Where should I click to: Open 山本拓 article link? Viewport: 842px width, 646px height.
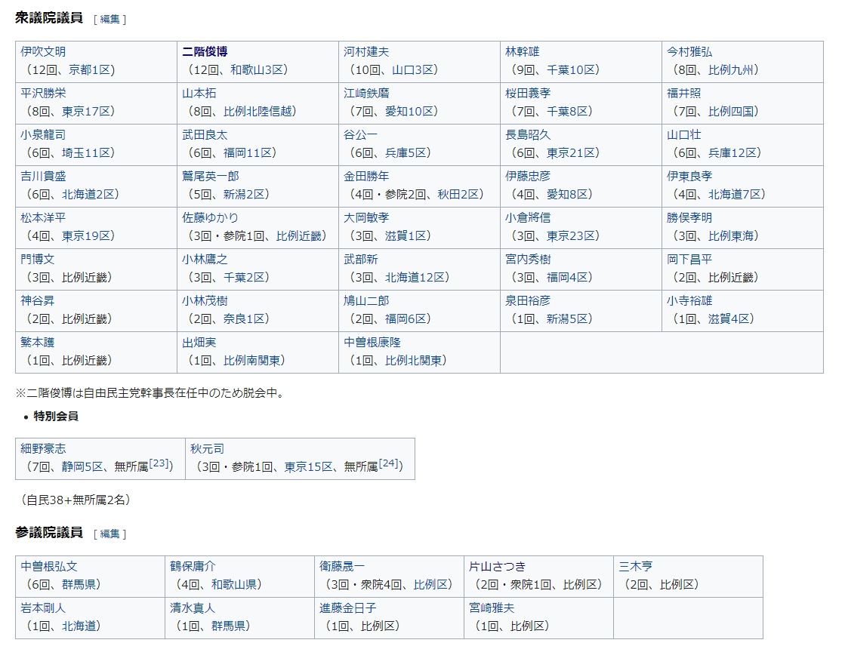click(199, 93)
